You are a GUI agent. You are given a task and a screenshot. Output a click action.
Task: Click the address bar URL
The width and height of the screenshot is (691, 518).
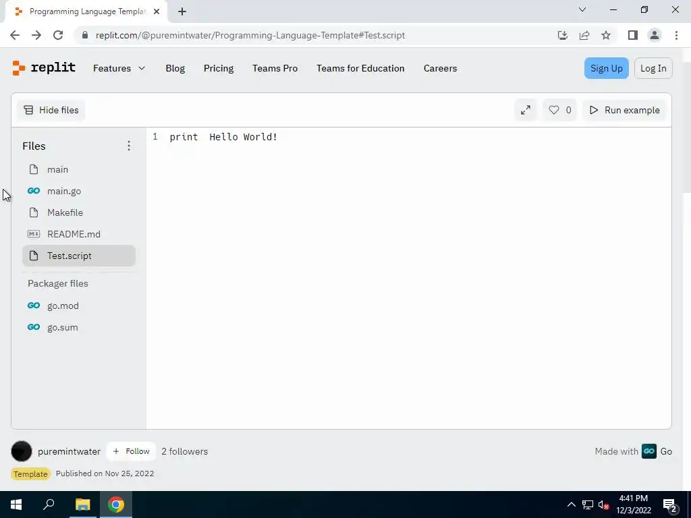tap(250, 35)
